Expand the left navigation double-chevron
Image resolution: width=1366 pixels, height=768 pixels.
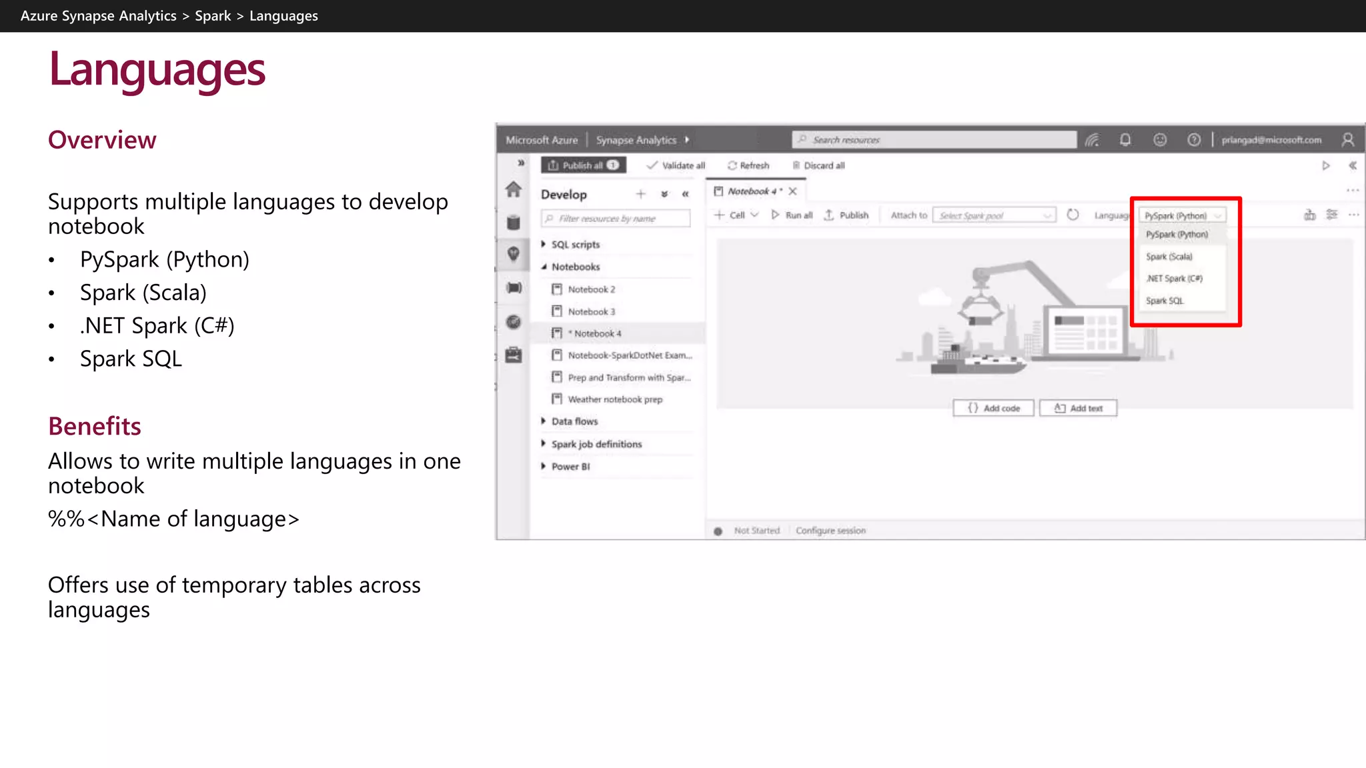click(521, 163)
